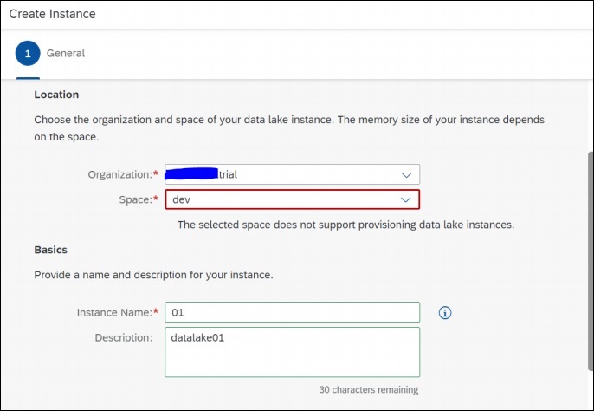
Task: Show info tooltip beside Instance Name
Action: 446,312
